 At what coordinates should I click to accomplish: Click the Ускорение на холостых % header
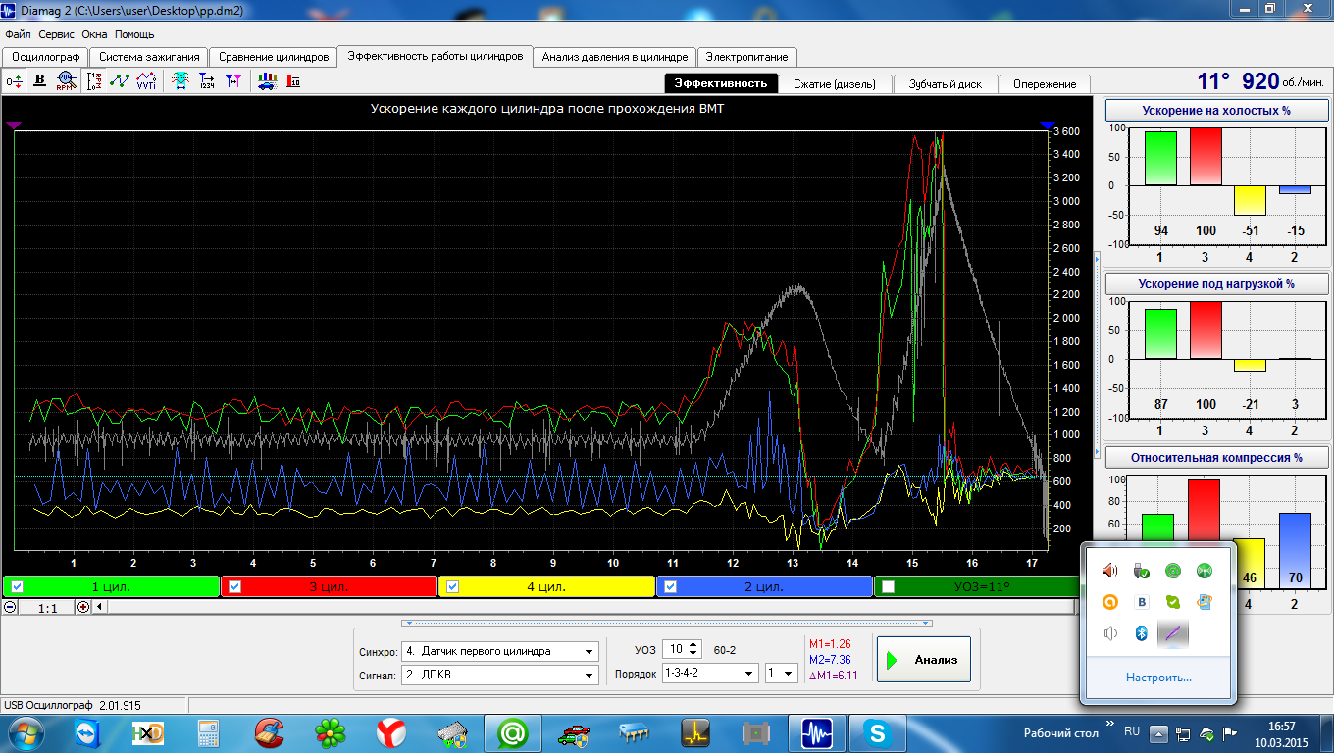click(1216, 111)
